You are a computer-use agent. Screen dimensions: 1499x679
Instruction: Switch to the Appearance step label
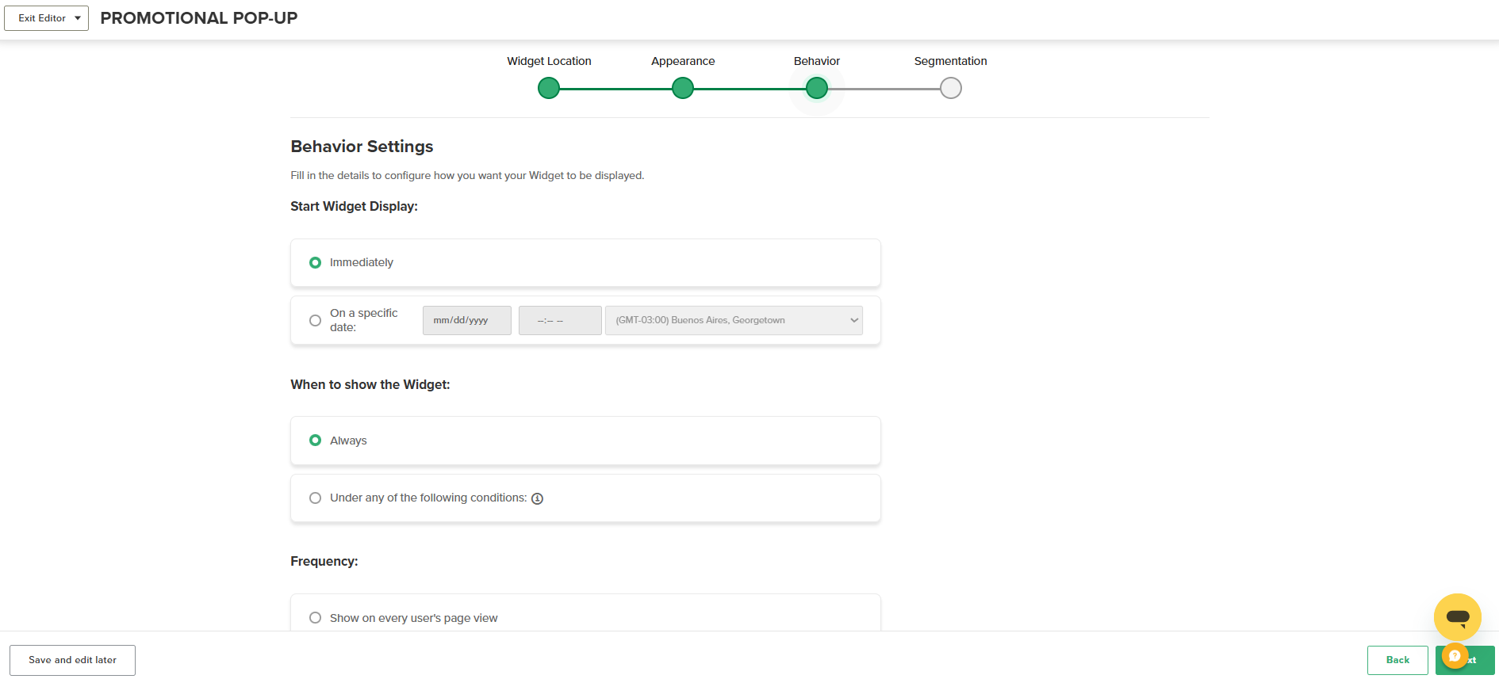[x=683, y=61]
